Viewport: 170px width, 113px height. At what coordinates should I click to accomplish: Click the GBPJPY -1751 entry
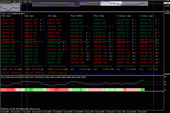tap(8, 62)
